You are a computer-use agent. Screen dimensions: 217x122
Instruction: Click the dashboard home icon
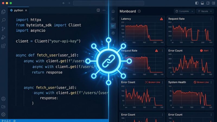click(113, 11)
